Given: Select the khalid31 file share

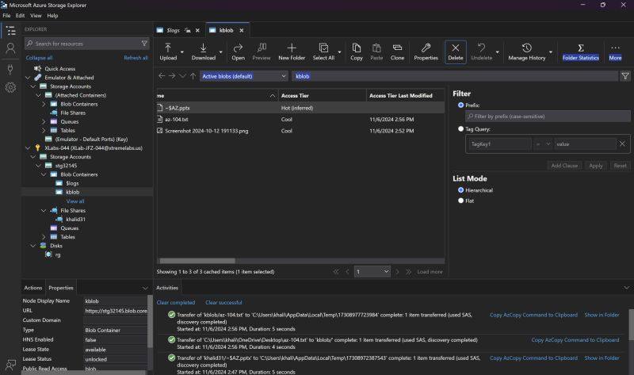Looking at the screenshot, I should (75, 220).
